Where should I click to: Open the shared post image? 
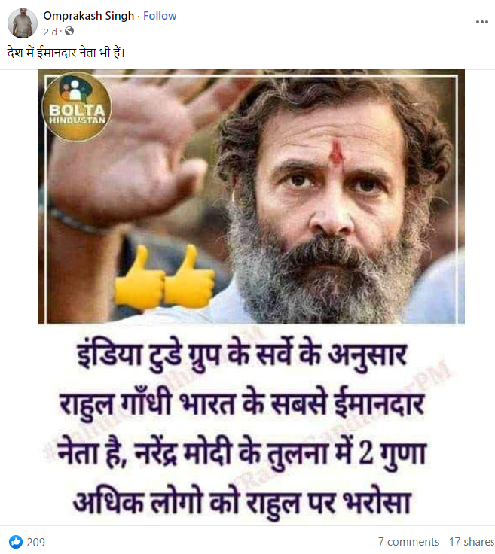coord(251,297)
